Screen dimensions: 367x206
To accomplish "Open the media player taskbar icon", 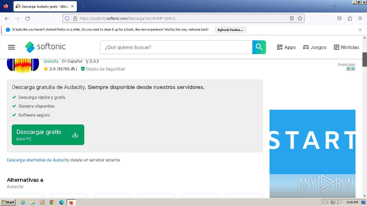I will tap(42, 202).
